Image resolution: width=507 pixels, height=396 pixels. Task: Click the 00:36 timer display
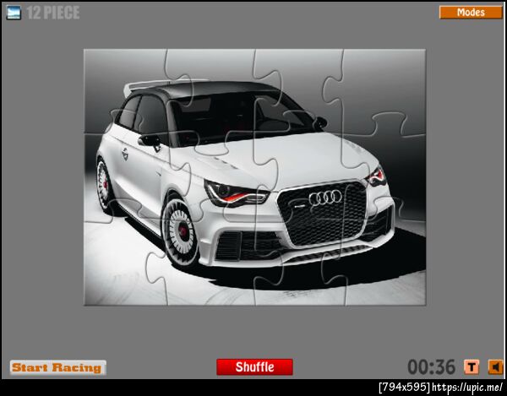[x=431, y=367]
